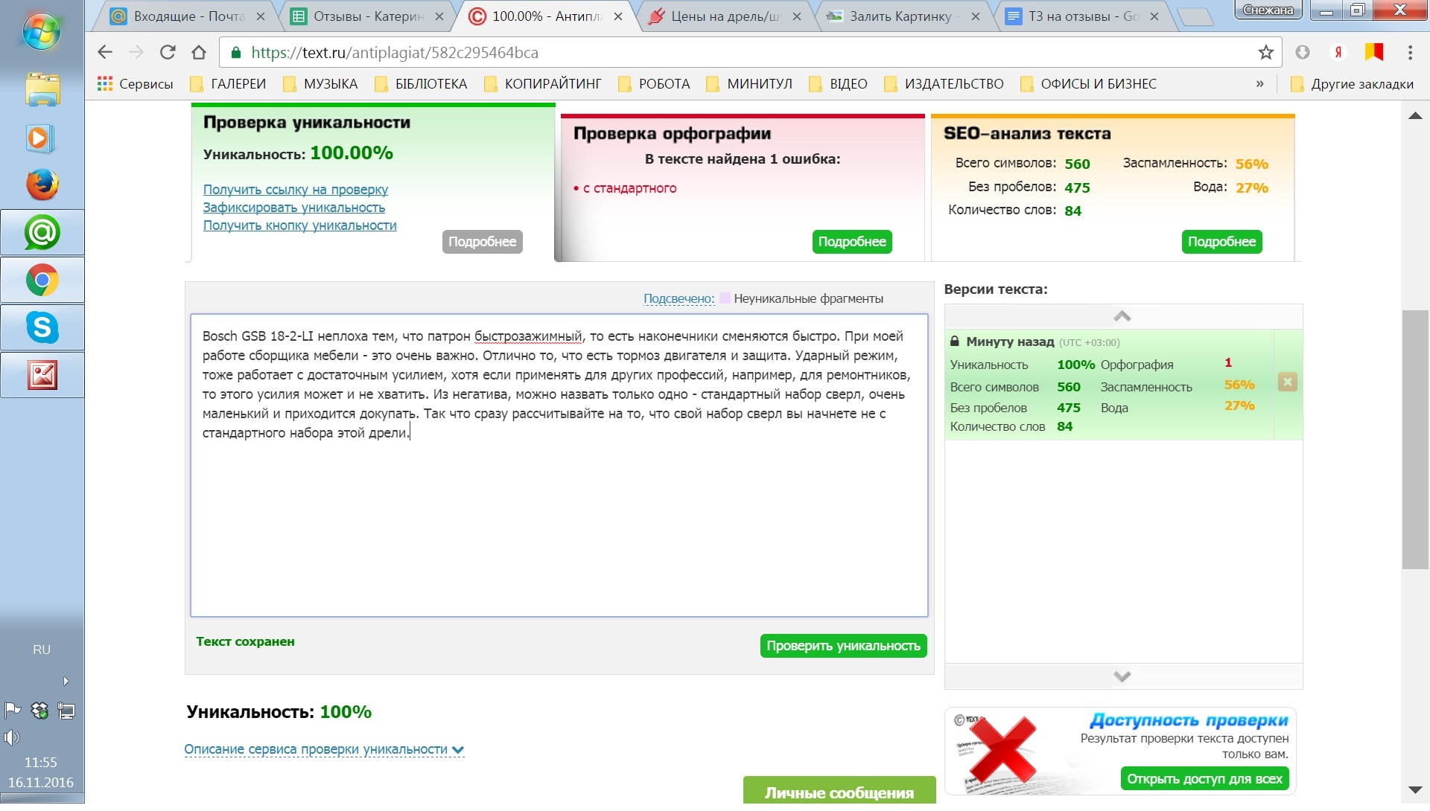Viewport: 1430px width, 811px height.
Task: Open the Mail.ru Agent taskbar icon
Action: click(x=42, y=233)
